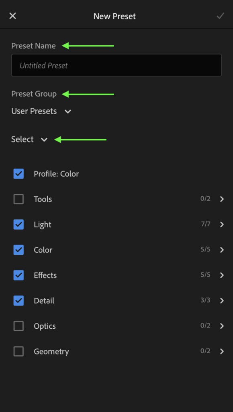Select the Color row label
233x412 pixels.
pos(43,250)
